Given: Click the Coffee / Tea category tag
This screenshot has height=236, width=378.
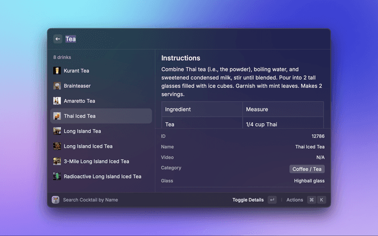Looking at the screenshot, I should click(307, 169).
